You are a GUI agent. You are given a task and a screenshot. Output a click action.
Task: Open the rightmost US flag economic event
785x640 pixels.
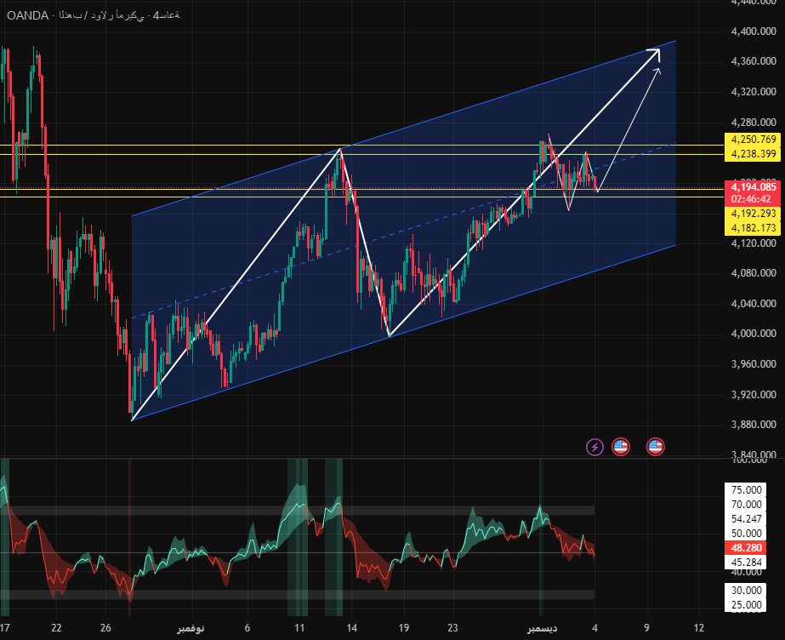click(x=655, y=446)
